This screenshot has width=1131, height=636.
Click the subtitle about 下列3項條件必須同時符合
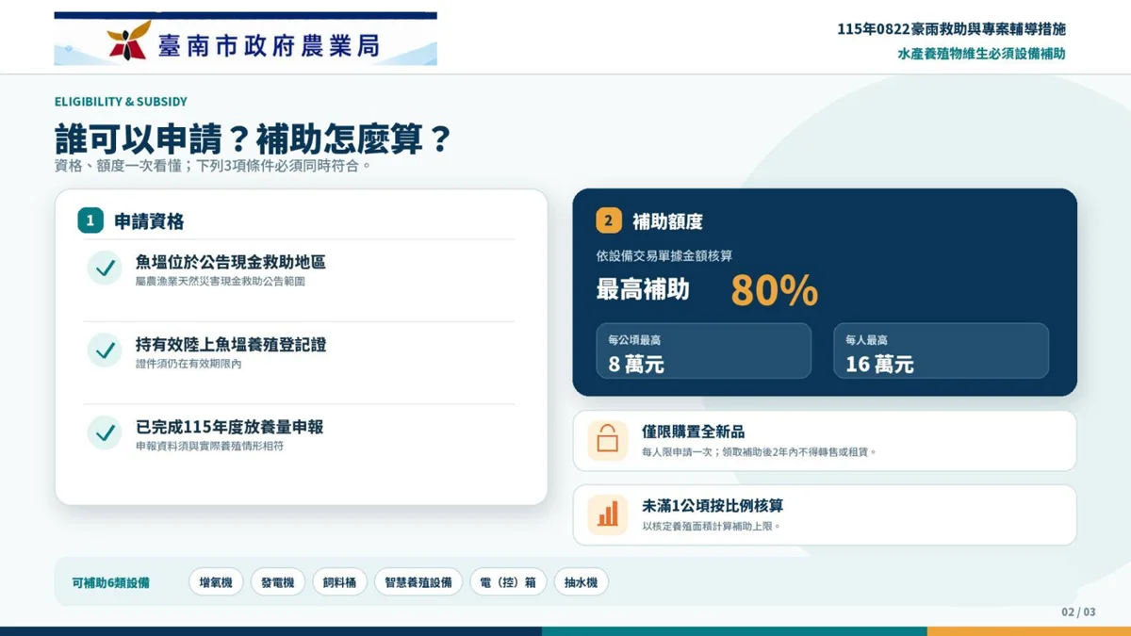(212, 166)
